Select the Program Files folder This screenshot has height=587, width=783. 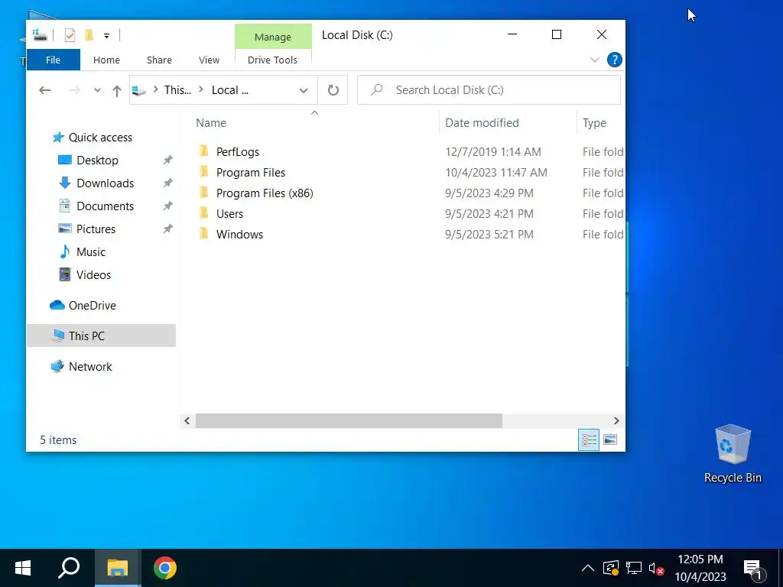coord(251,173)
